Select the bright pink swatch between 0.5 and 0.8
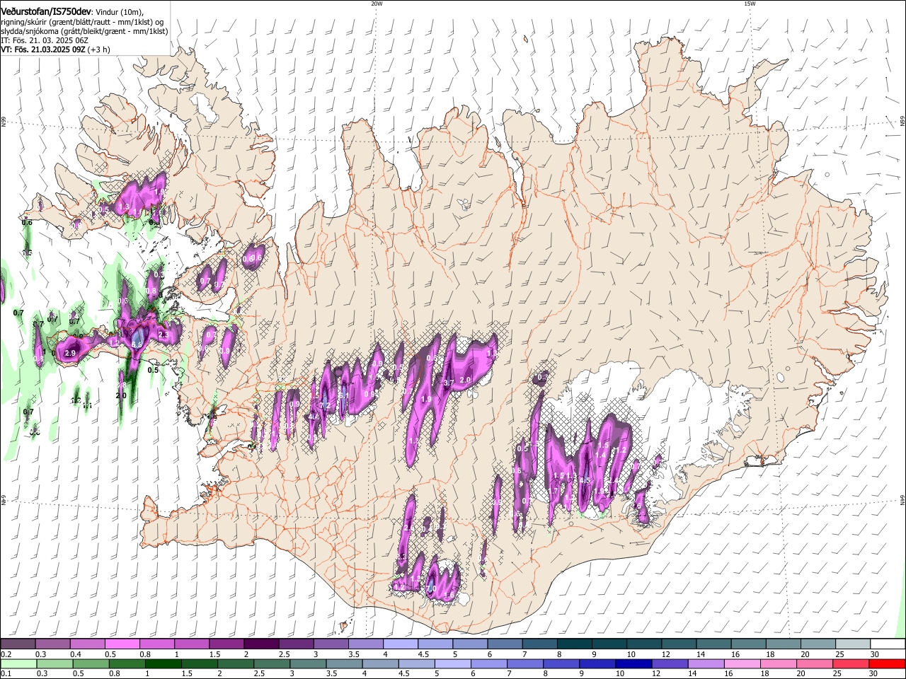This screenshot has height=679, width=906. coord(122,644)
